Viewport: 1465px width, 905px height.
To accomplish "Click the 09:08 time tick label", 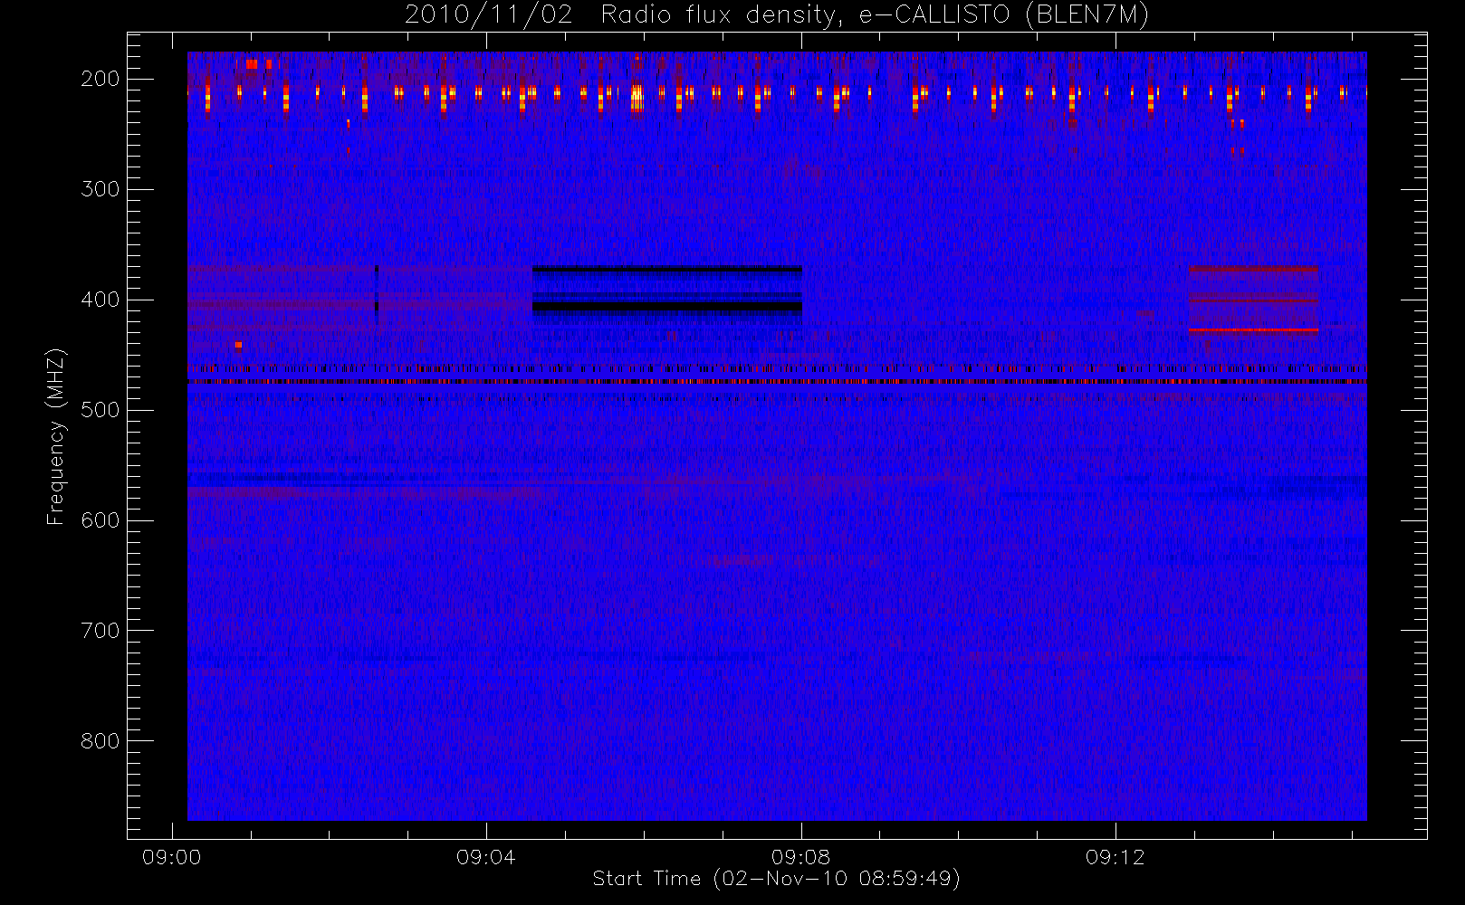I will (x=800, y=857).
